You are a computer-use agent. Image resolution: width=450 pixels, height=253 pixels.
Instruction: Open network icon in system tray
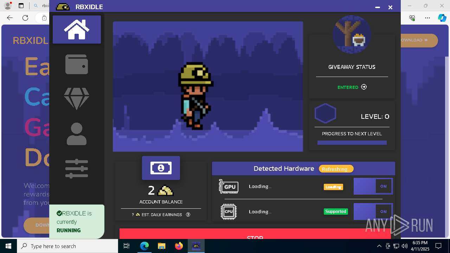tap(396, 246)
